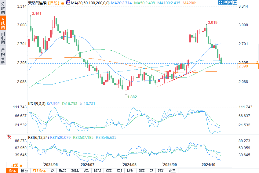
Task: Click the 1.882 low price marker
Action: click(132, 97)
